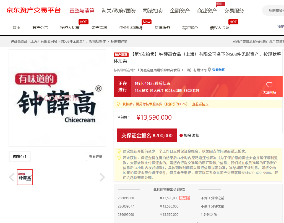Open 中介机构选聘 tab
Viewport: 284px width, 223px height.
pos(131,28)
